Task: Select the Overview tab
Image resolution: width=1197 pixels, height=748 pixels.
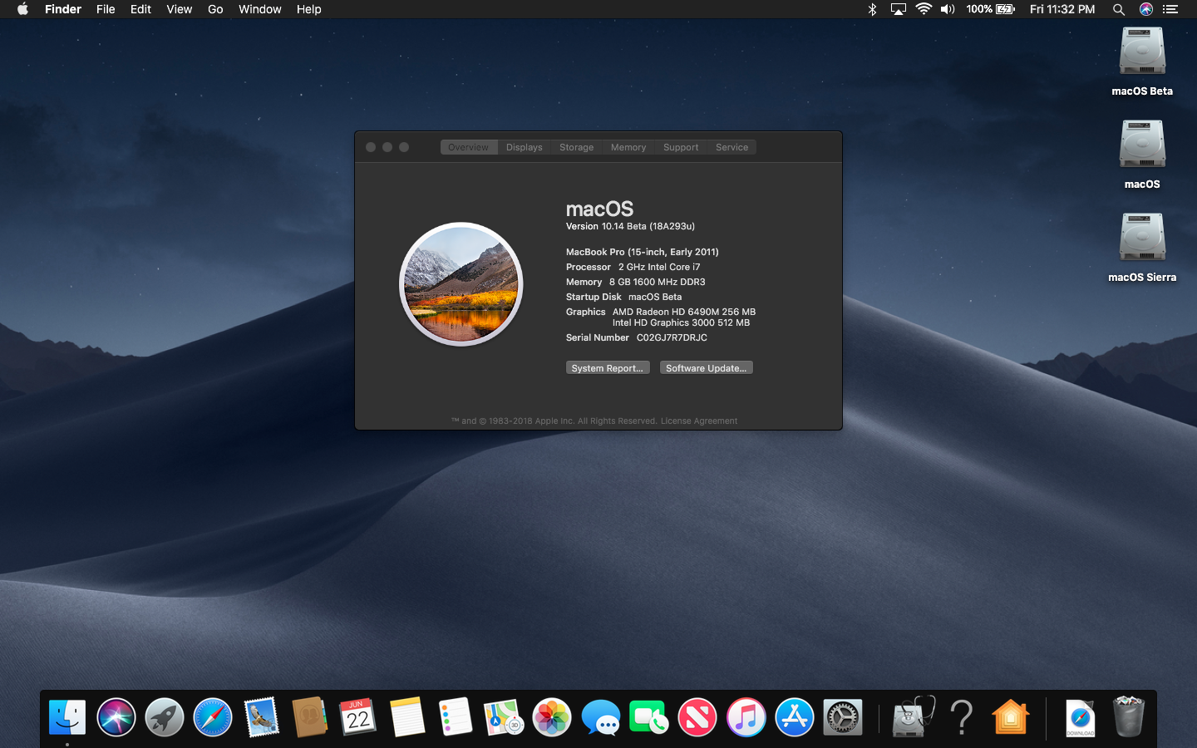Action: [x=469, y=147]
